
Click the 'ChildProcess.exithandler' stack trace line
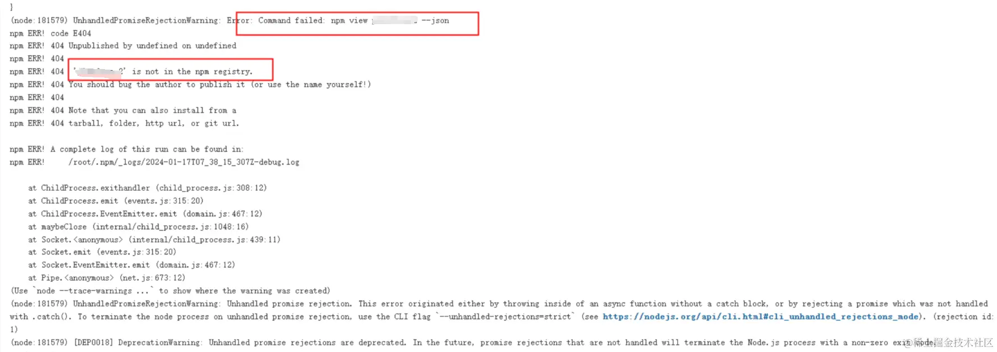(148, 188)
